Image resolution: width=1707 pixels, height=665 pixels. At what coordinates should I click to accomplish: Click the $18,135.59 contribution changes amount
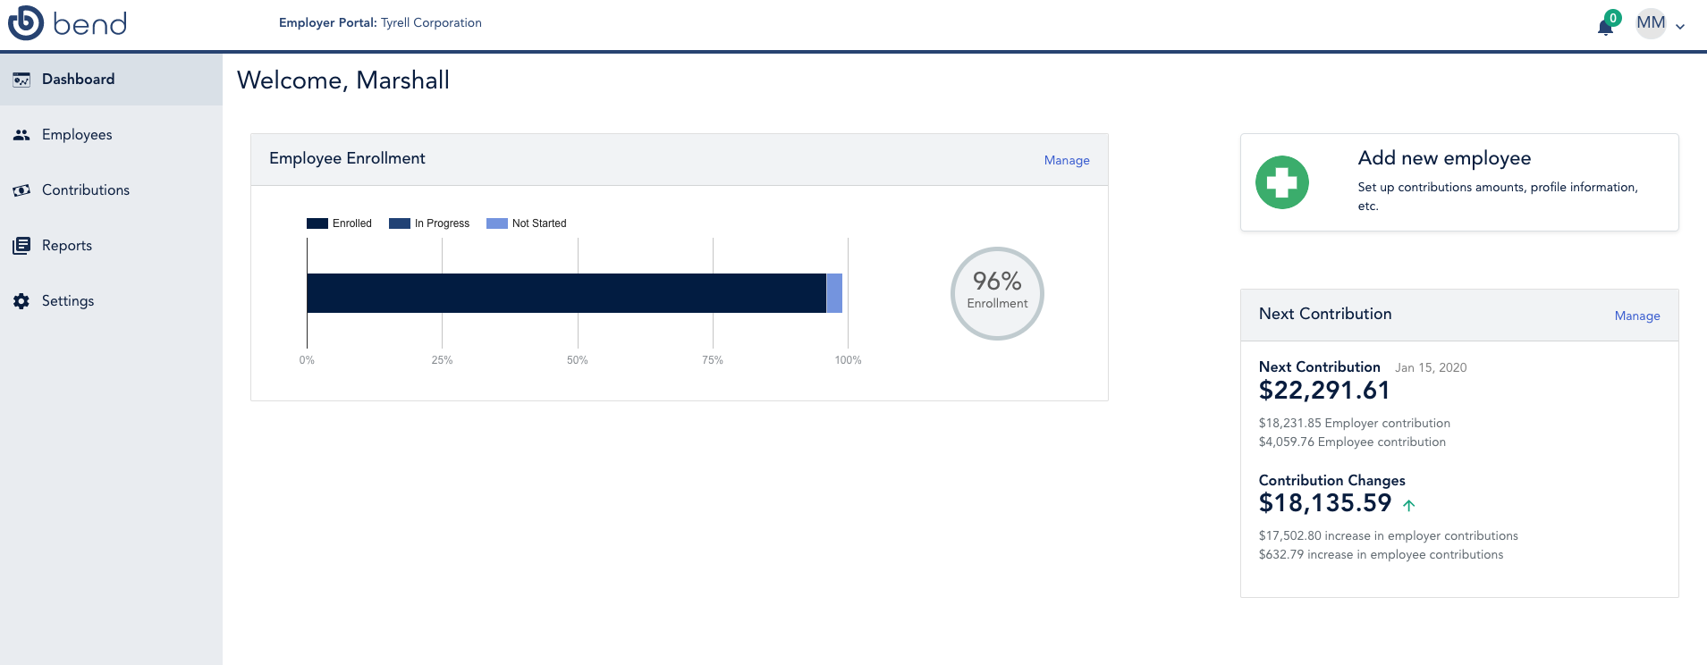[x=1325, y=503]
